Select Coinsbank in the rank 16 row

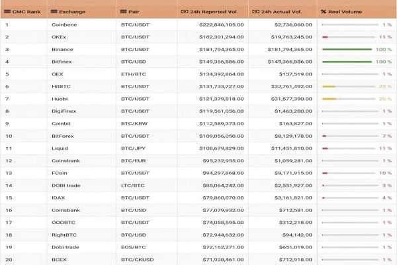pyautogui.click(x=66, y=210)
